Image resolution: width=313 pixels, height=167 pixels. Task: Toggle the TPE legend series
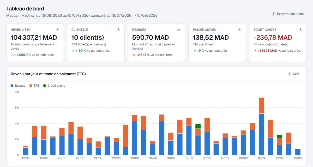tap(34, 86)
